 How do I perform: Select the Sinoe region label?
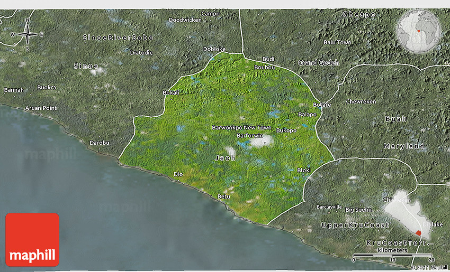pos(86,66)
